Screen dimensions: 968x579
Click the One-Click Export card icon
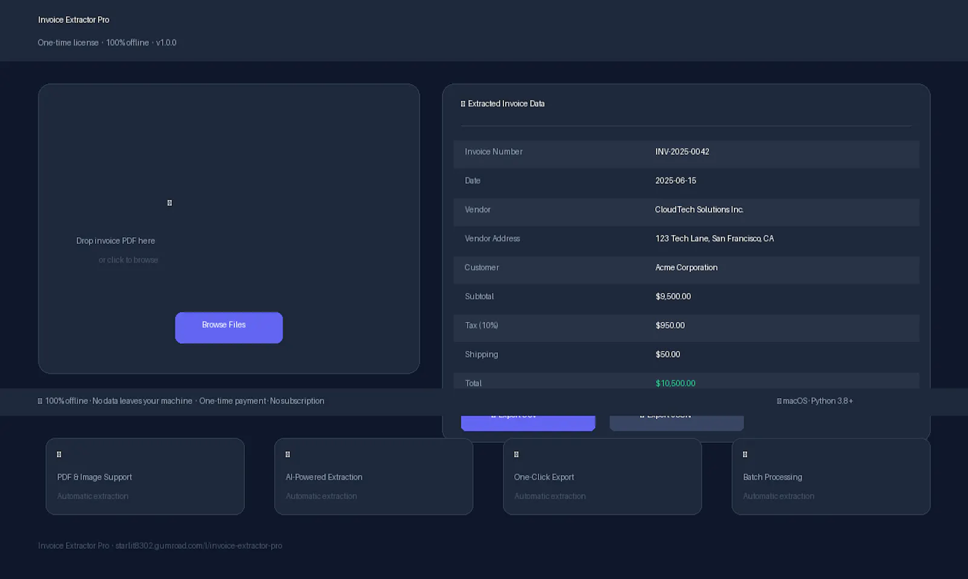pos(516,454)
